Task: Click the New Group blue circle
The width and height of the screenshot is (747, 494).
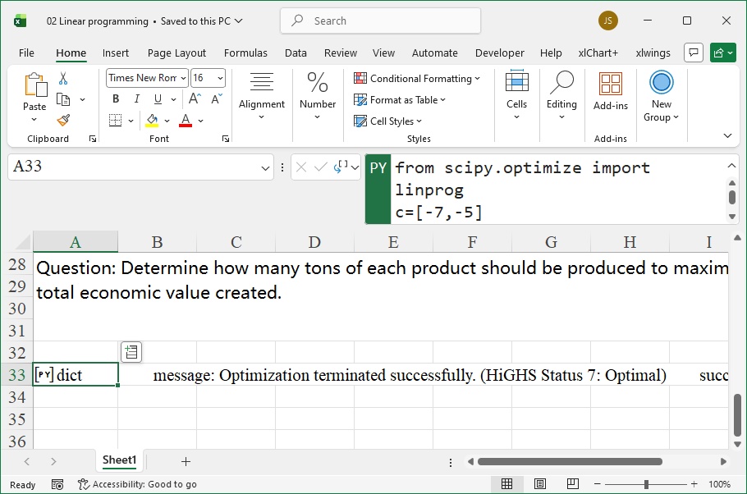Action: (x=662, y=82)
